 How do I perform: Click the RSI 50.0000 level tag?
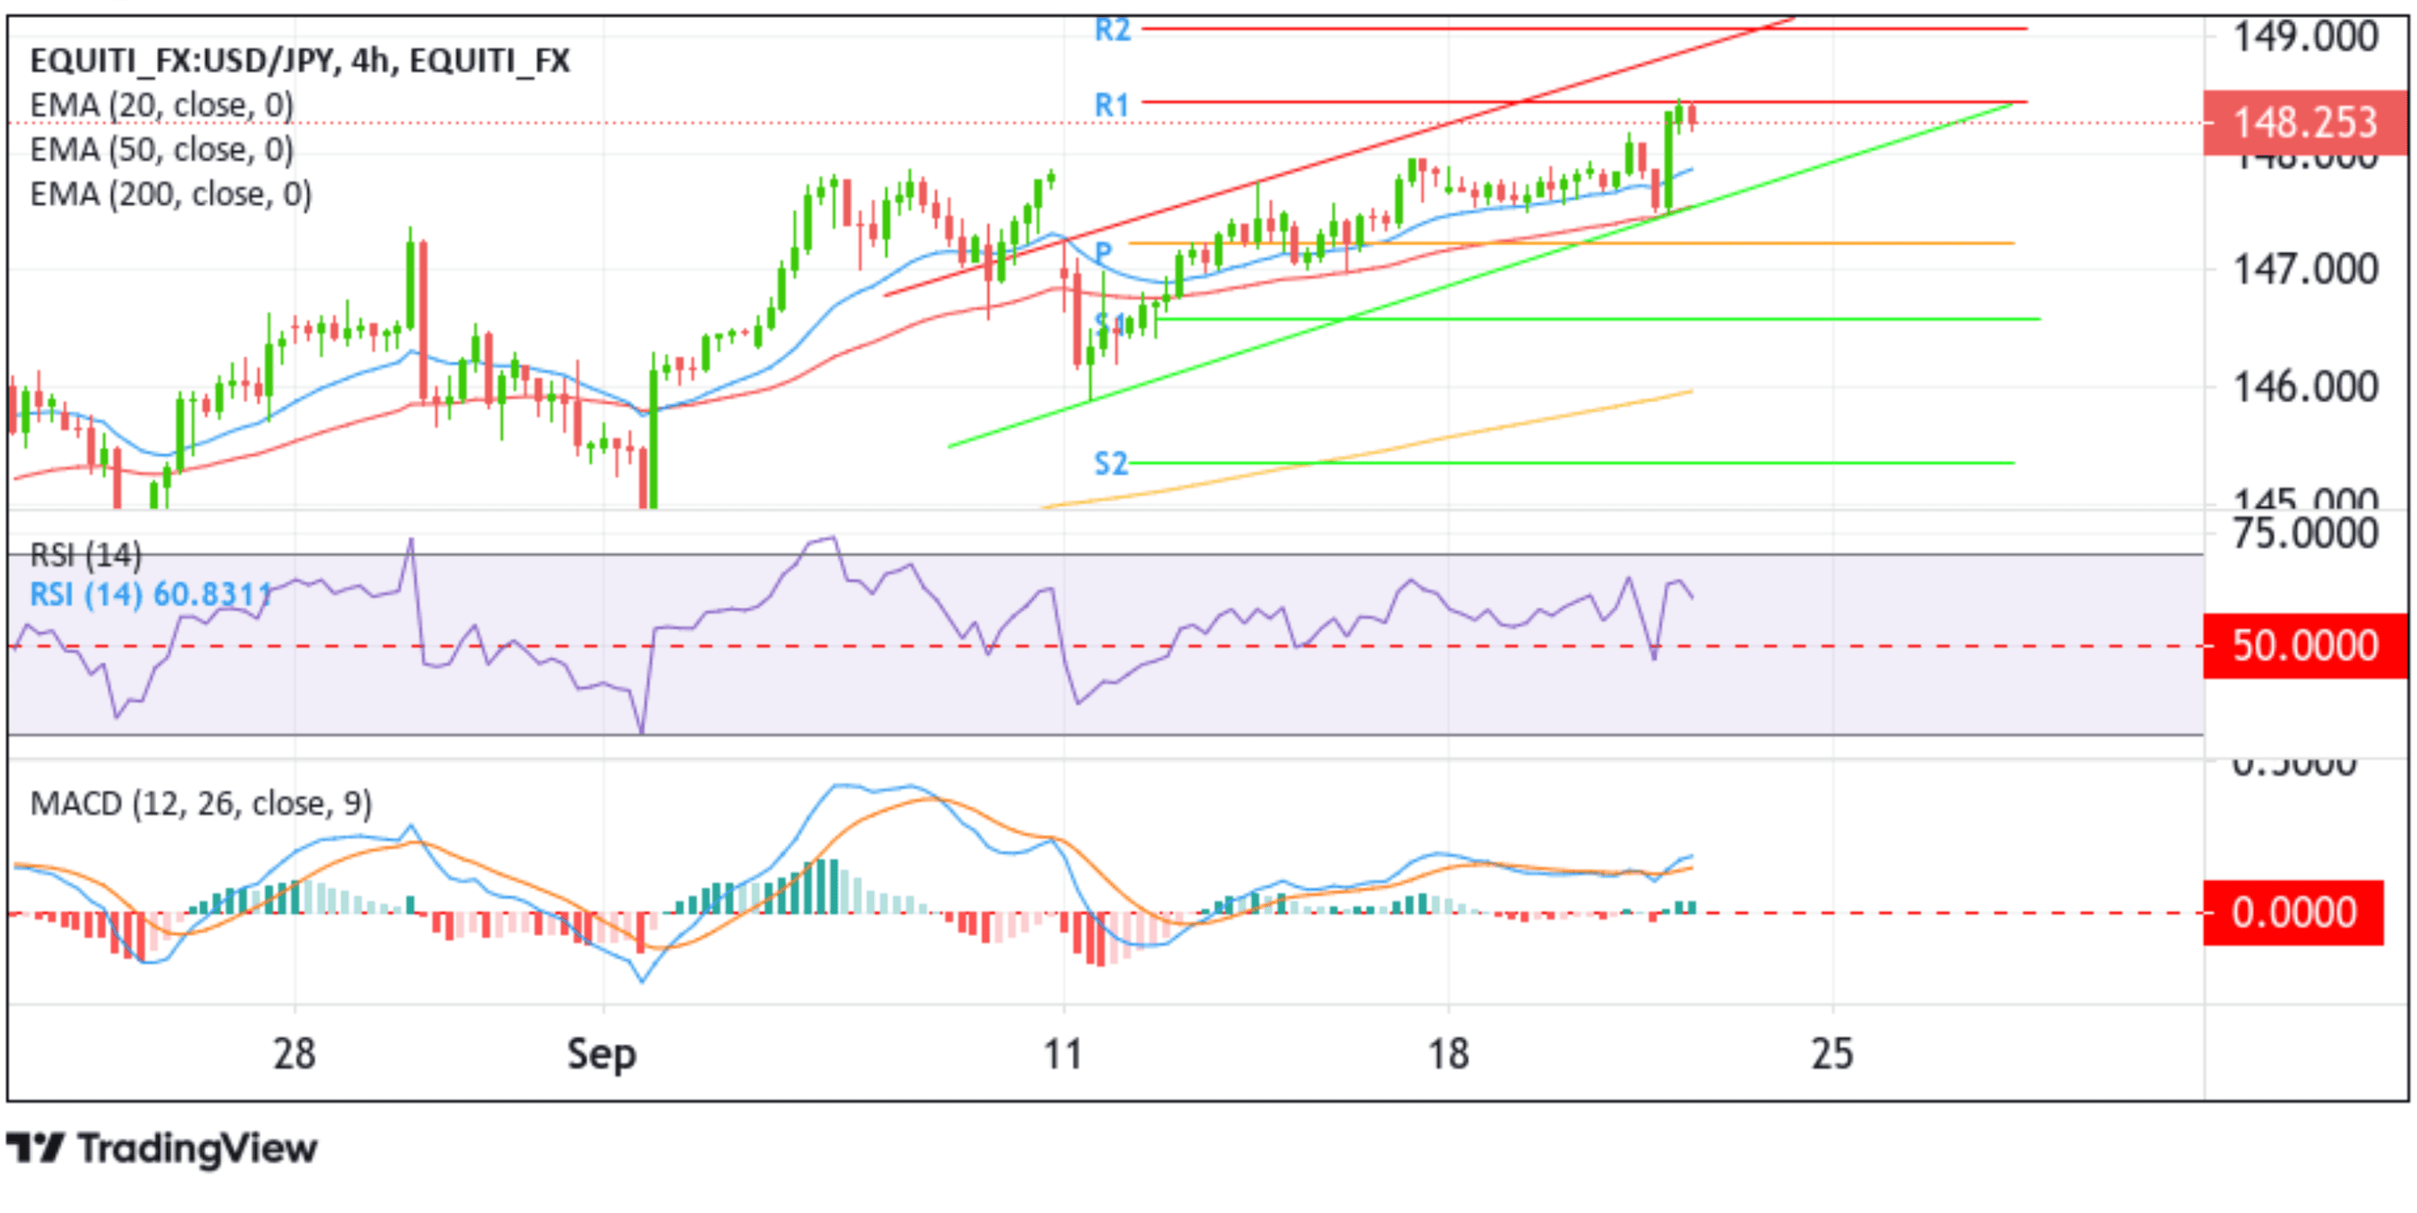[x=2305, y=645]
